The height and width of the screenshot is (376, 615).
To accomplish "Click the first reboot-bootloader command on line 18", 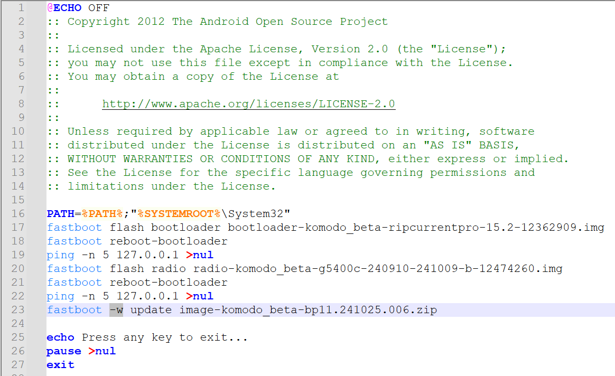I will pos(168,241).
